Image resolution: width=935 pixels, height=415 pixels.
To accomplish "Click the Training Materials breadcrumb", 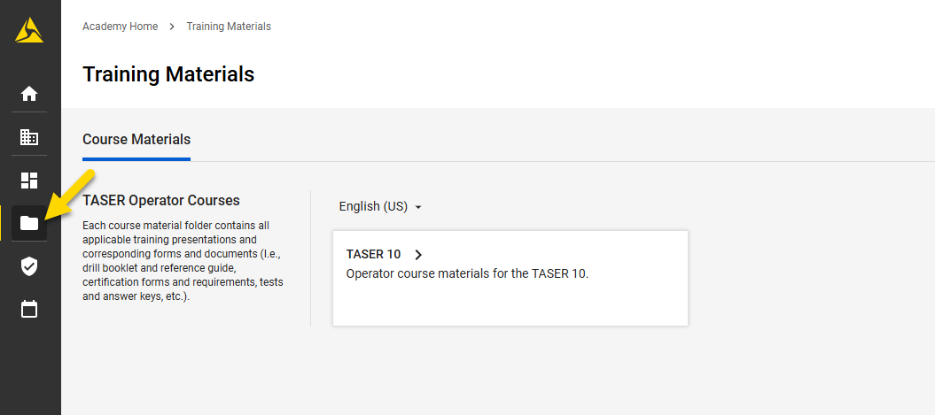I will pyautogui.click(x=229, y=27).
